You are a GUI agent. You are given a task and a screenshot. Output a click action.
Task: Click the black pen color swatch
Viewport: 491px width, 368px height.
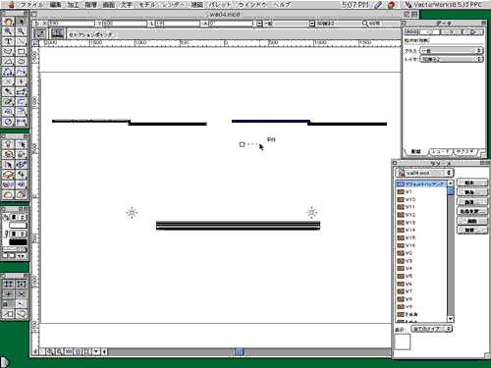pyautogui.click(x=18, y=242)
